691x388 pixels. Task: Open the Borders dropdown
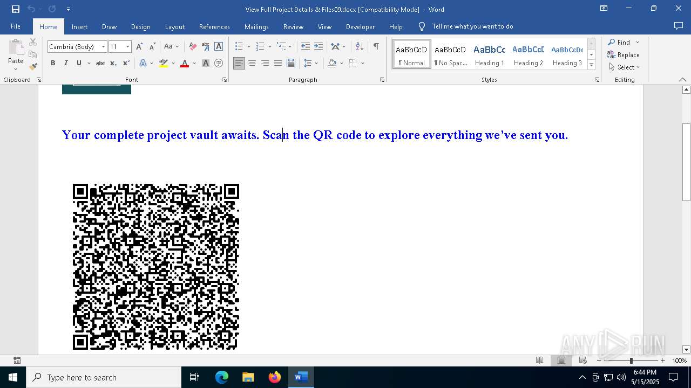click(362, 63)
